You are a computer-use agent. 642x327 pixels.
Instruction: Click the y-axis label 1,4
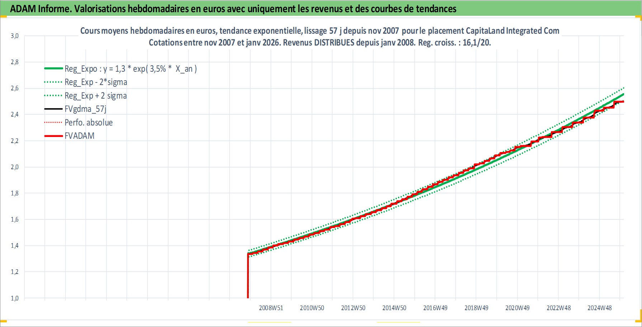[15, 246]
